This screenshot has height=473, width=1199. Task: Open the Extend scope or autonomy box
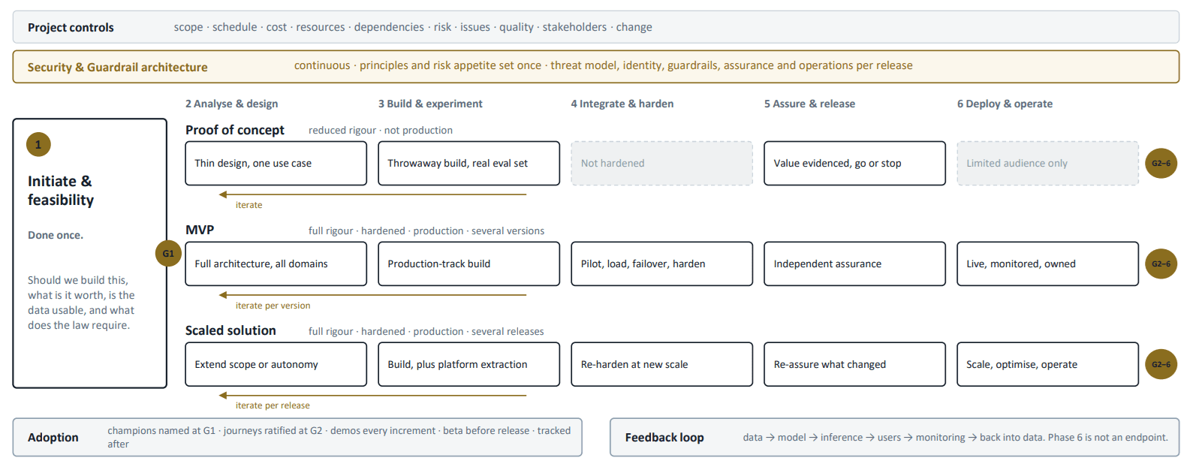(x=276, y=364)
